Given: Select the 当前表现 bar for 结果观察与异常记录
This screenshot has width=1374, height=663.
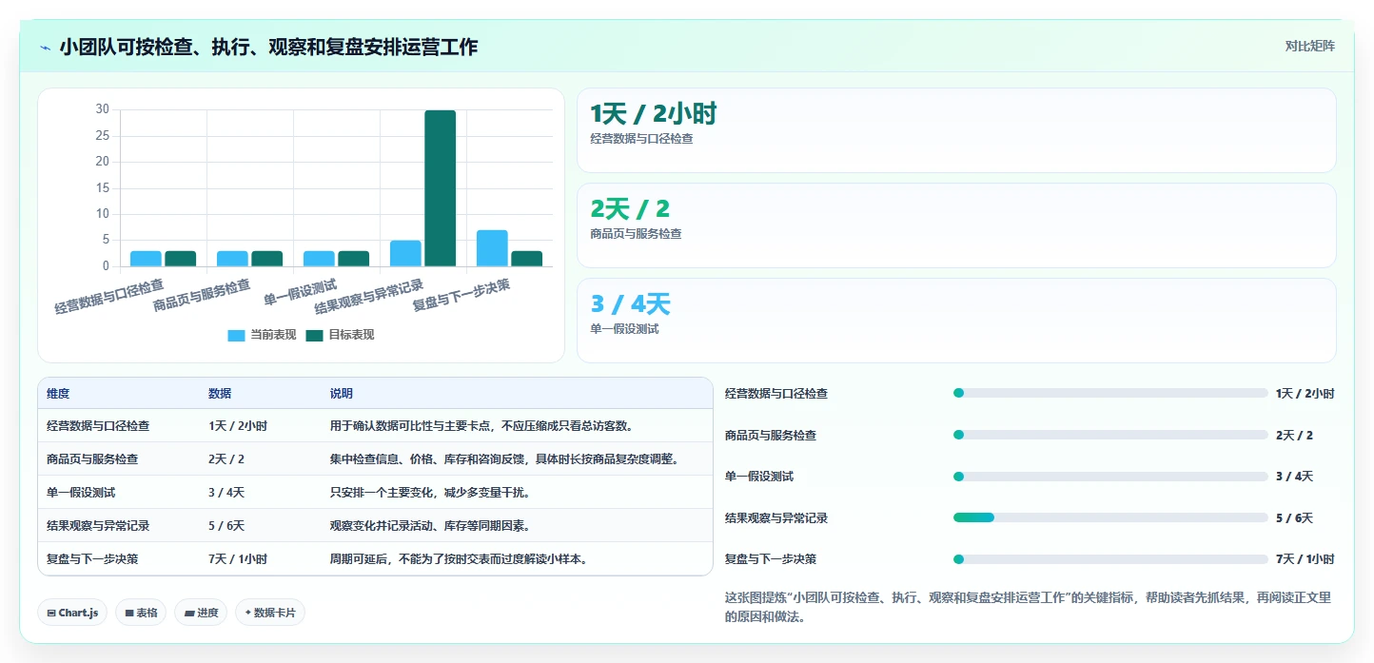Looking at the screenshot, I should (x=405, y=253).
